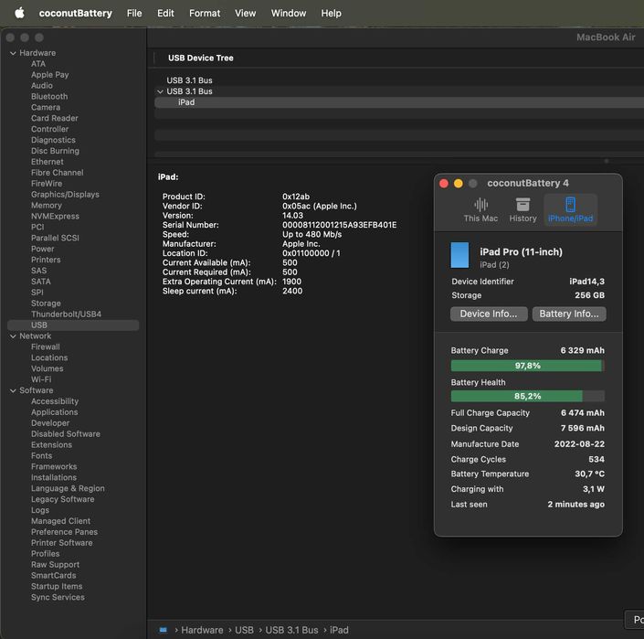This screenshot has height=639, width=644.
Task: Click USB in the bottom path bar
Action: click(244, 630)
